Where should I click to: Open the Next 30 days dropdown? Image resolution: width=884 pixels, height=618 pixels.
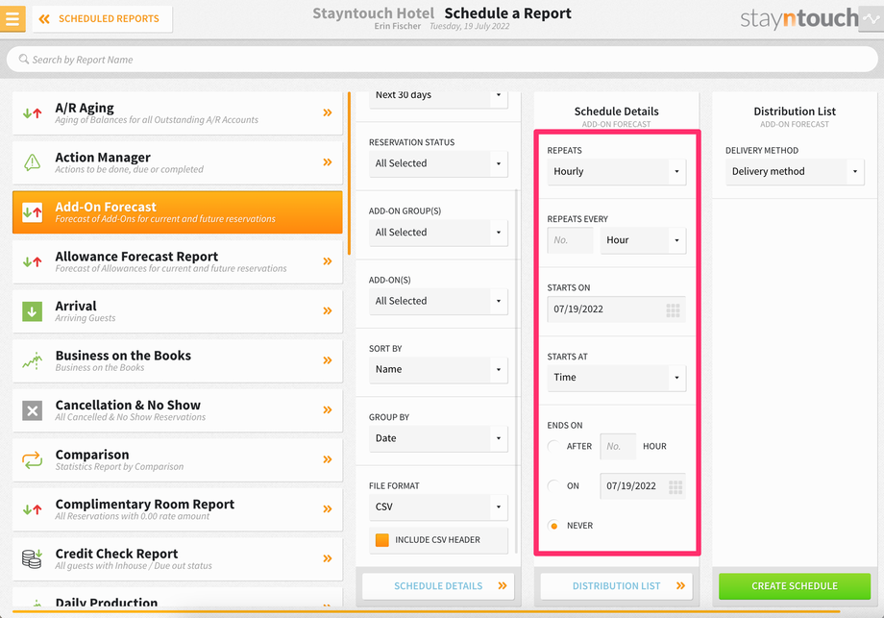coord(438,97)
